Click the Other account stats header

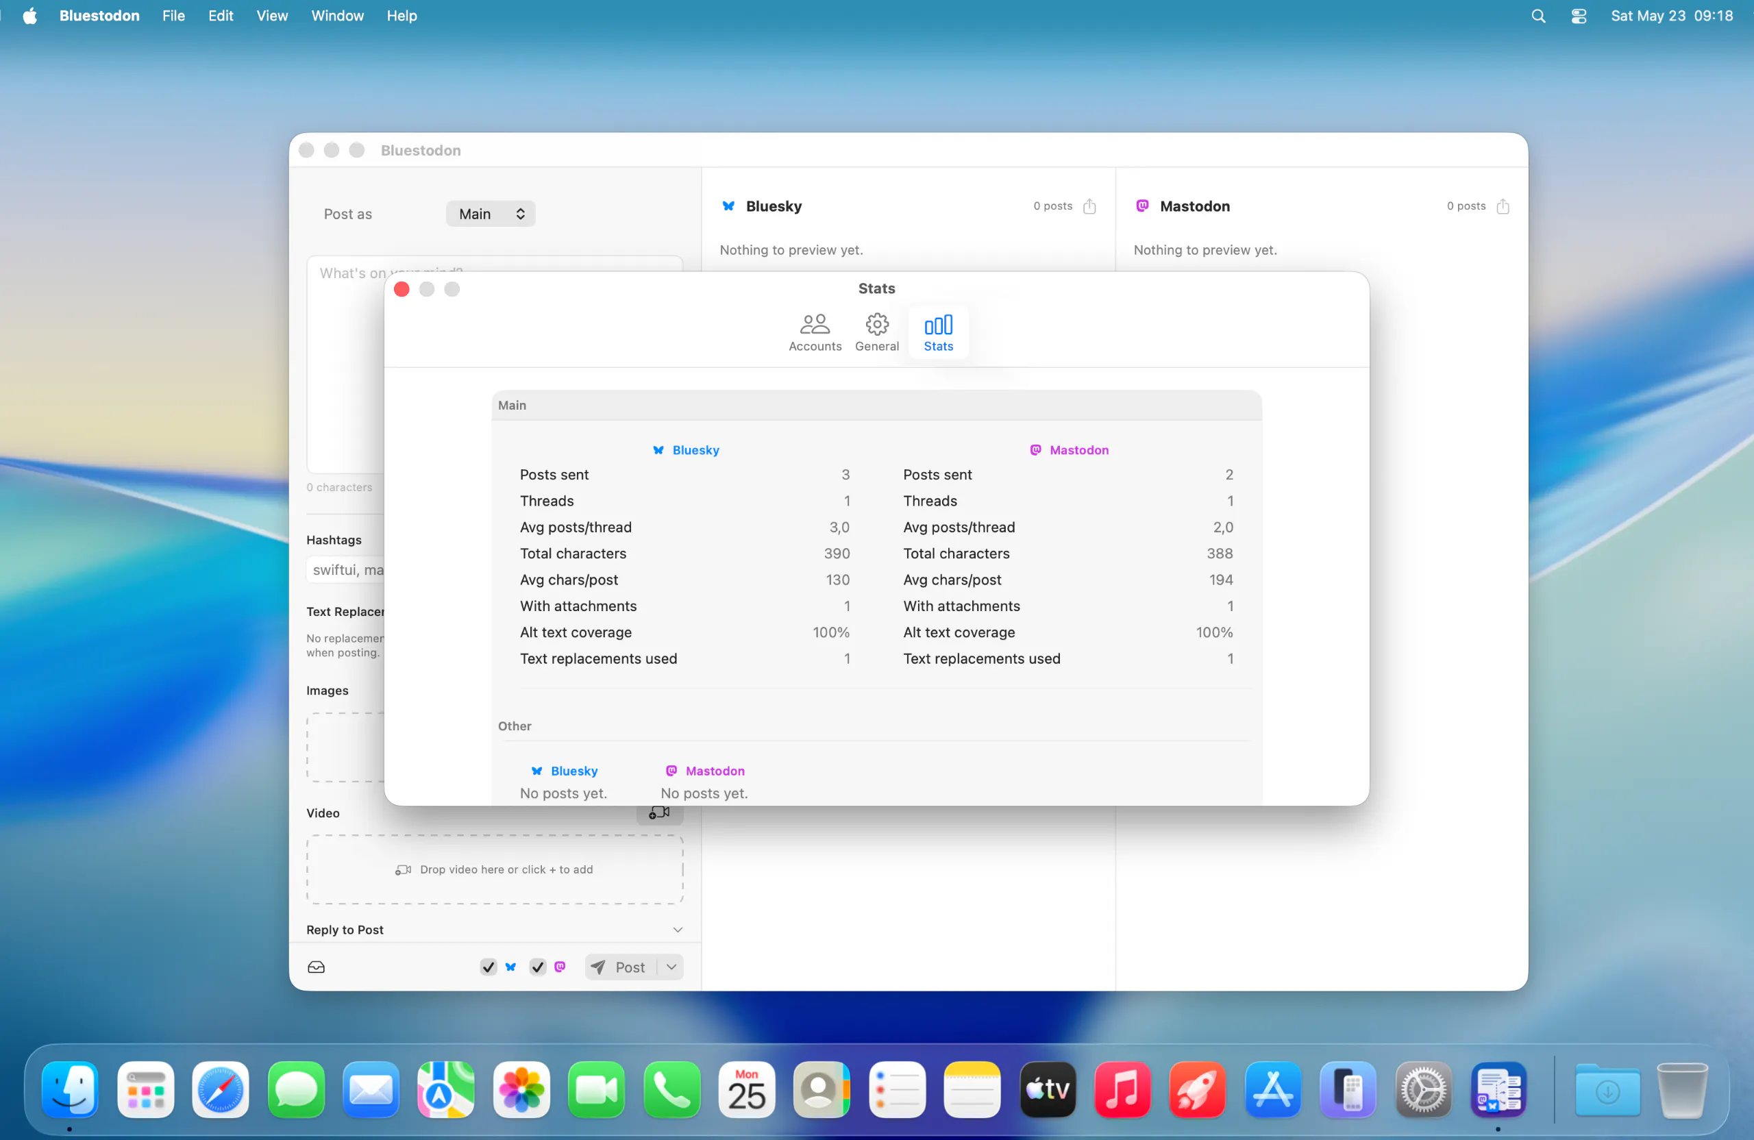click(x=515, y=726)
